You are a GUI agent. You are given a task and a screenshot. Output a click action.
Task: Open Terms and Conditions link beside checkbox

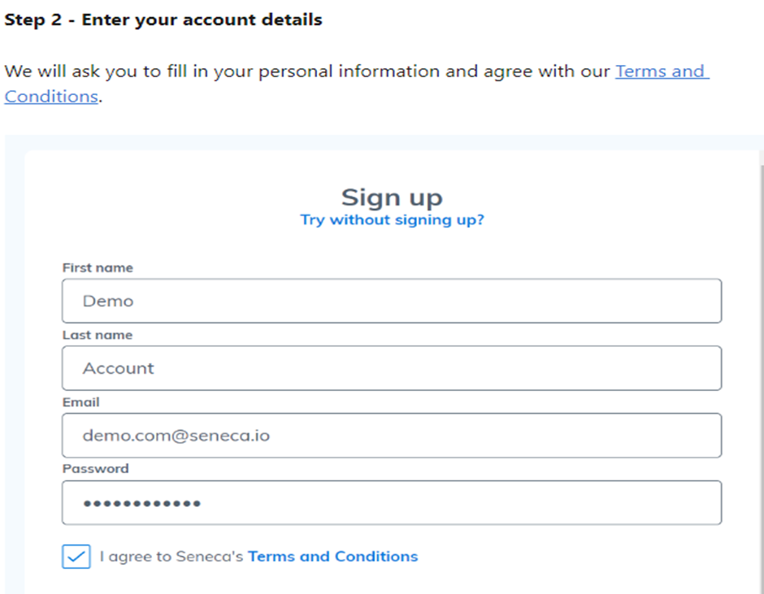point(332,556)
